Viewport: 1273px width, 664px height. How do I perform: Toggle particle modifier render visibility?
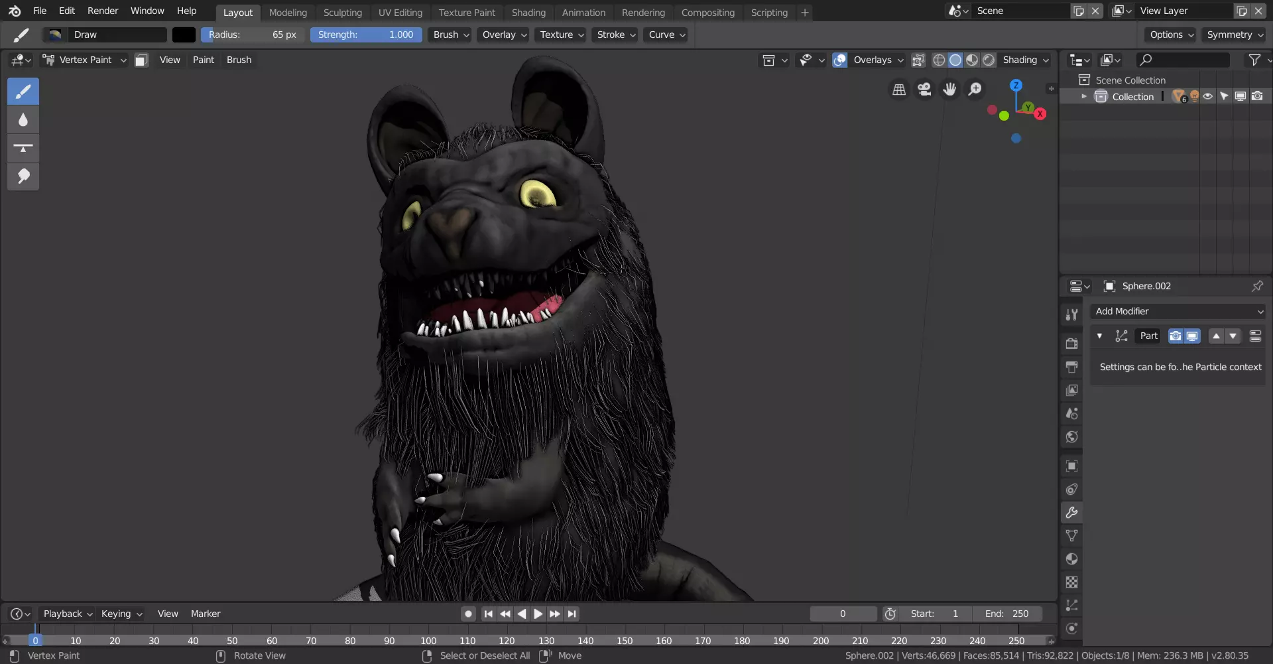[1175, 336]
